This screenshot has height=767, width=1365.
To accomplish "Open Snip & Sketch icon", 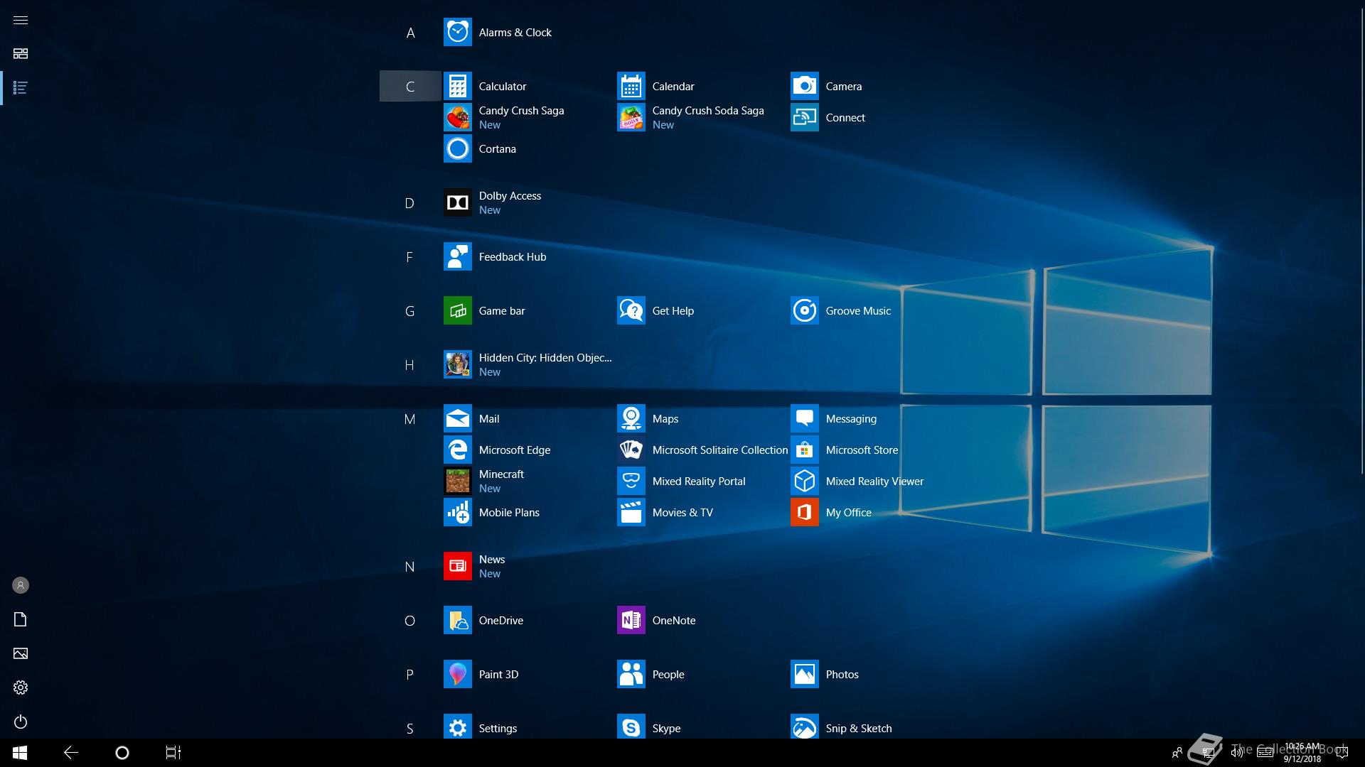I will [x=804, y=728].
